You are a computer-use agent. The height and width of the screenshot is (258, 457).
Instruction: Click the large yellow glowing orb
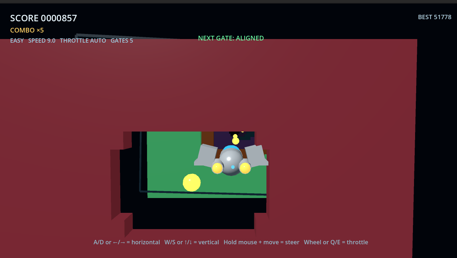coord(191,182)
